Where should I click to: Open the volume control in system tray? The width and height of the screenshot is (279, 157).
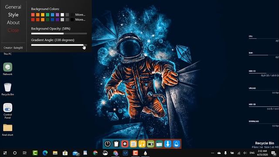pos(245,153)
